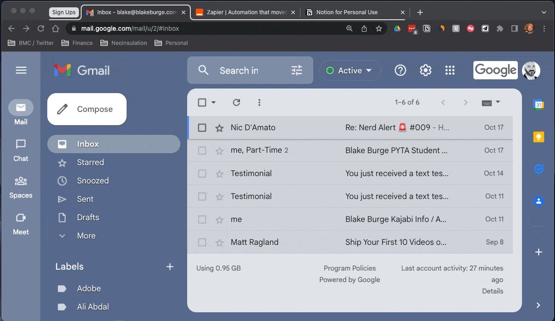Switch to the Notion for Personal Use tab
This screenshot has height=321, width=555.
(x=355, y=12)
